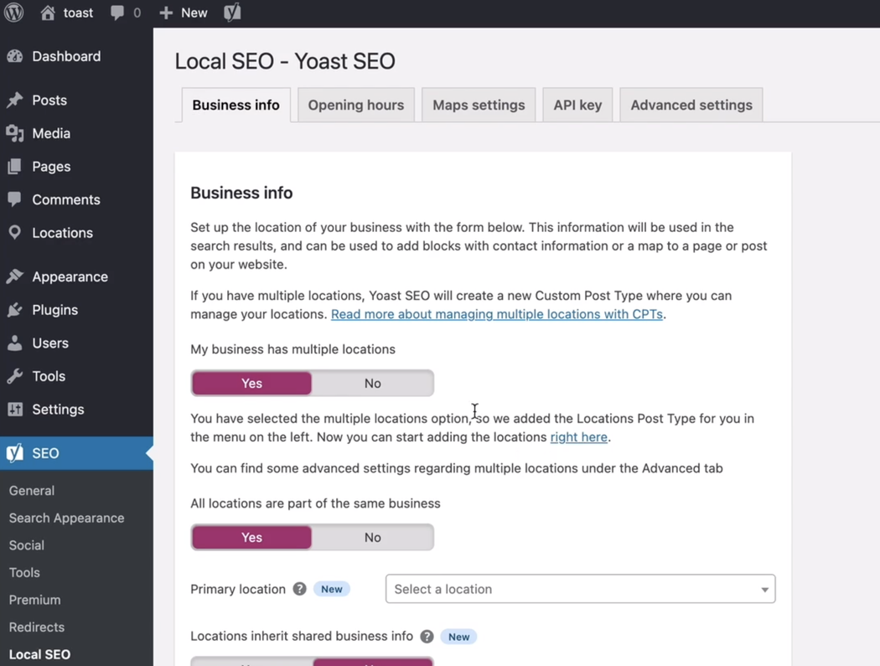Click the Locations map pin icon

tap(14, 232)
